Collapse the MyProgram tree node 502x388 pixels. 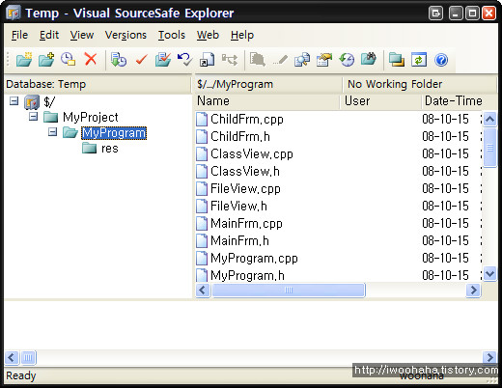pos(52,131)
